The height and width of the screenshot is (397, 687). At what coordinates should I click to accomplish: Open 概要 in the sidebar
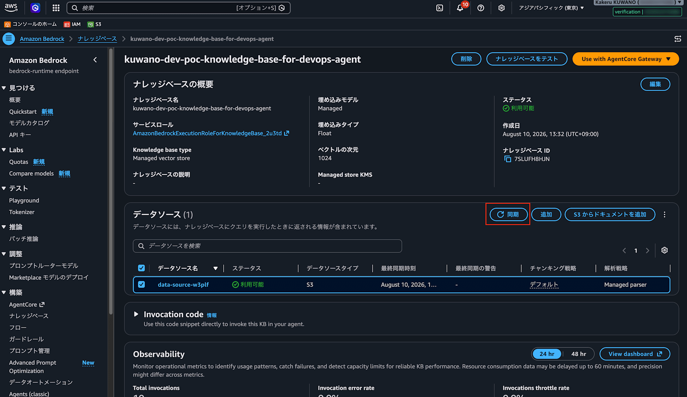point(15,100)
